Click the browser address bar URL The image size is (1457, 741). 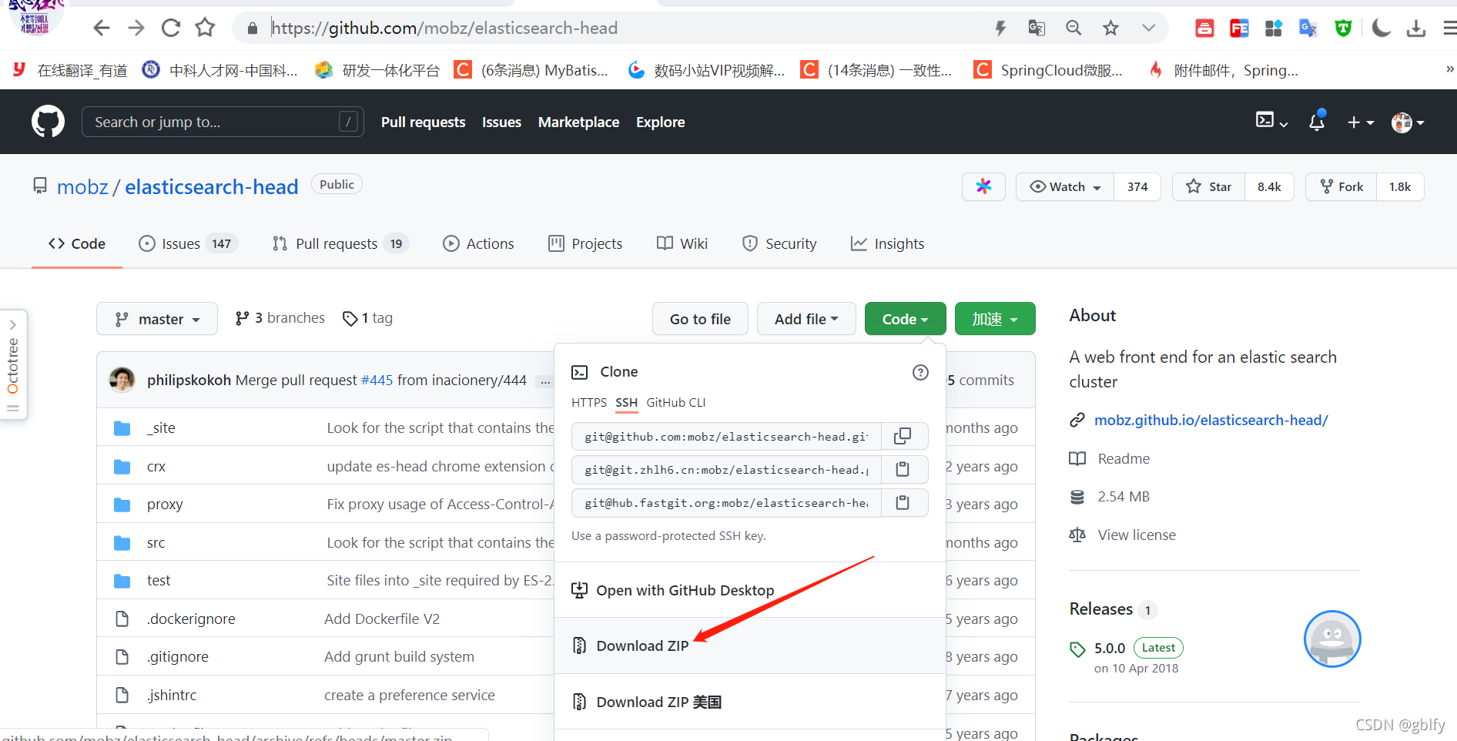[444, 28]
